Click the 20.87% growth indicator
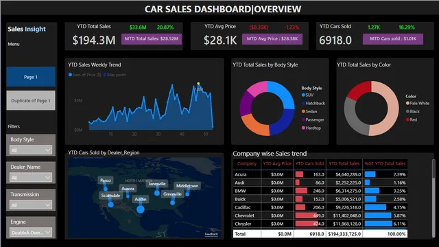Screen dimensions: 439x247 (x=165, y=27)
